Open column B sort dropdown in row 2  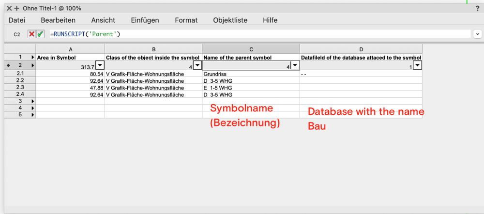click(197, 65)
